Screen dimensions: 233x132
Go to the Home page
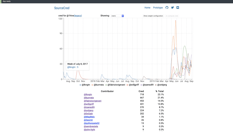147,8
